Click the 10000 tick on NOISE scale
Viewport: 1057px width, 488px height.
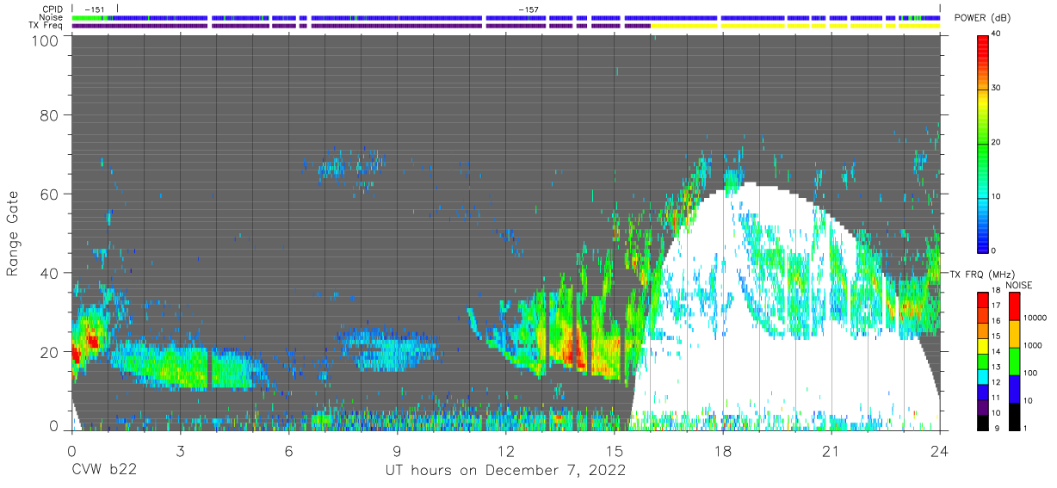pos(1035,318)
